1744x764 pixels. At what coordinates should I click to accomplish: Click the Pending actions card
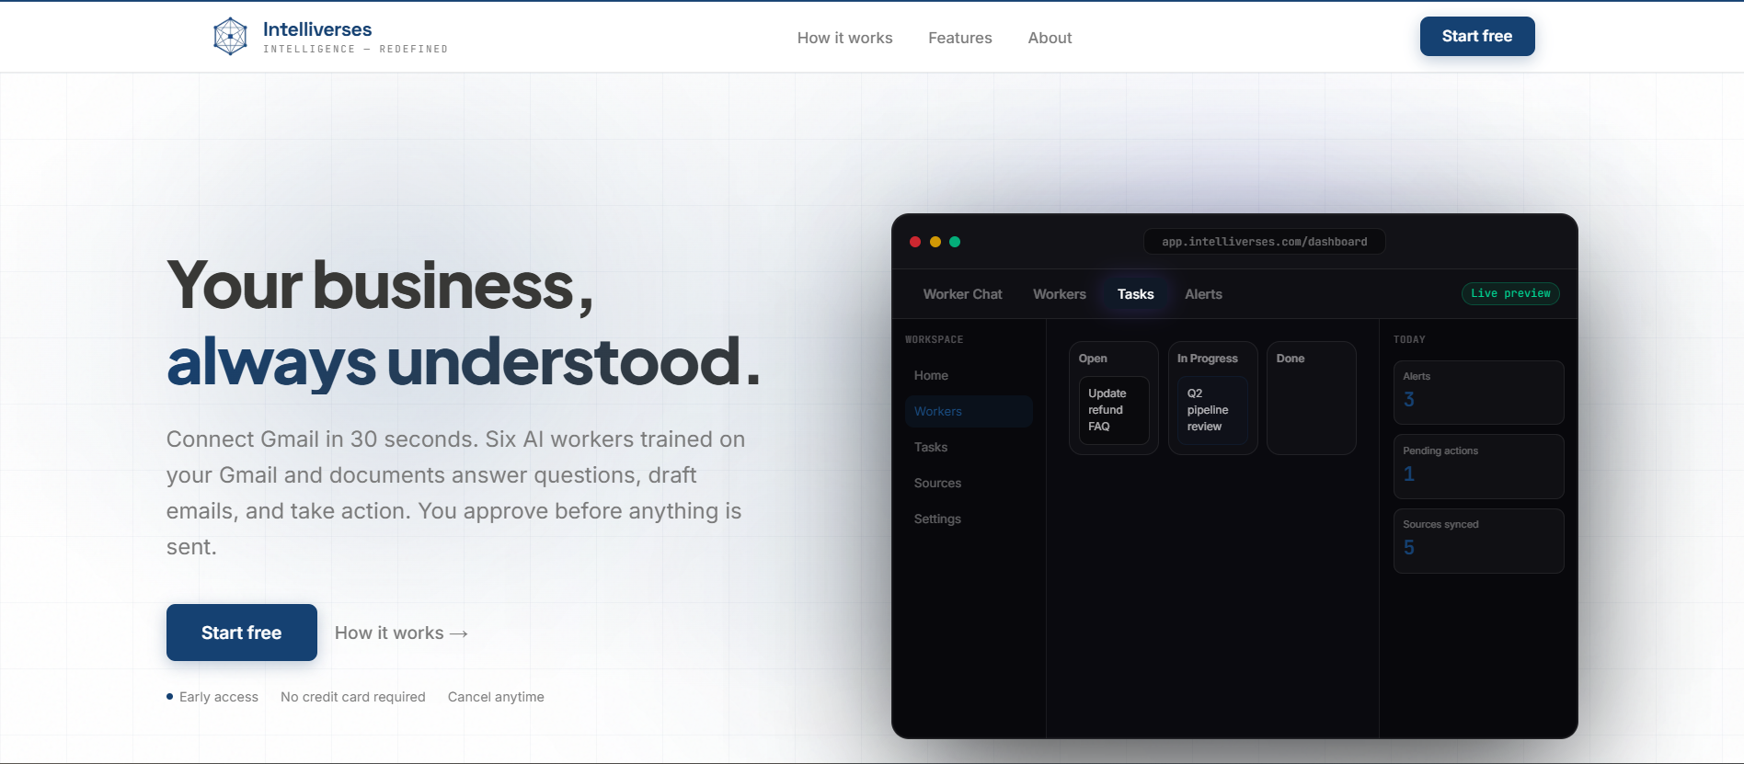pos(1478,466)
